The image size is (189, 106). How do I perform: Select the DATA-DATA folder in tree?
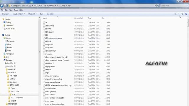[x=12, y=73]
